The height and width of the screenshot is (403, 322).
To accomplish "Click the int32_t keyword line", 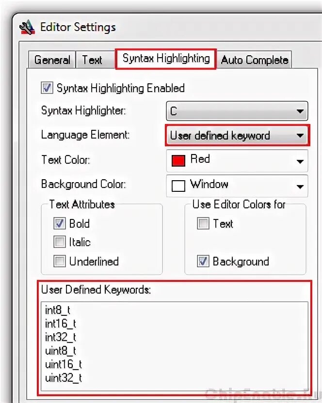I will click(61, 337).
